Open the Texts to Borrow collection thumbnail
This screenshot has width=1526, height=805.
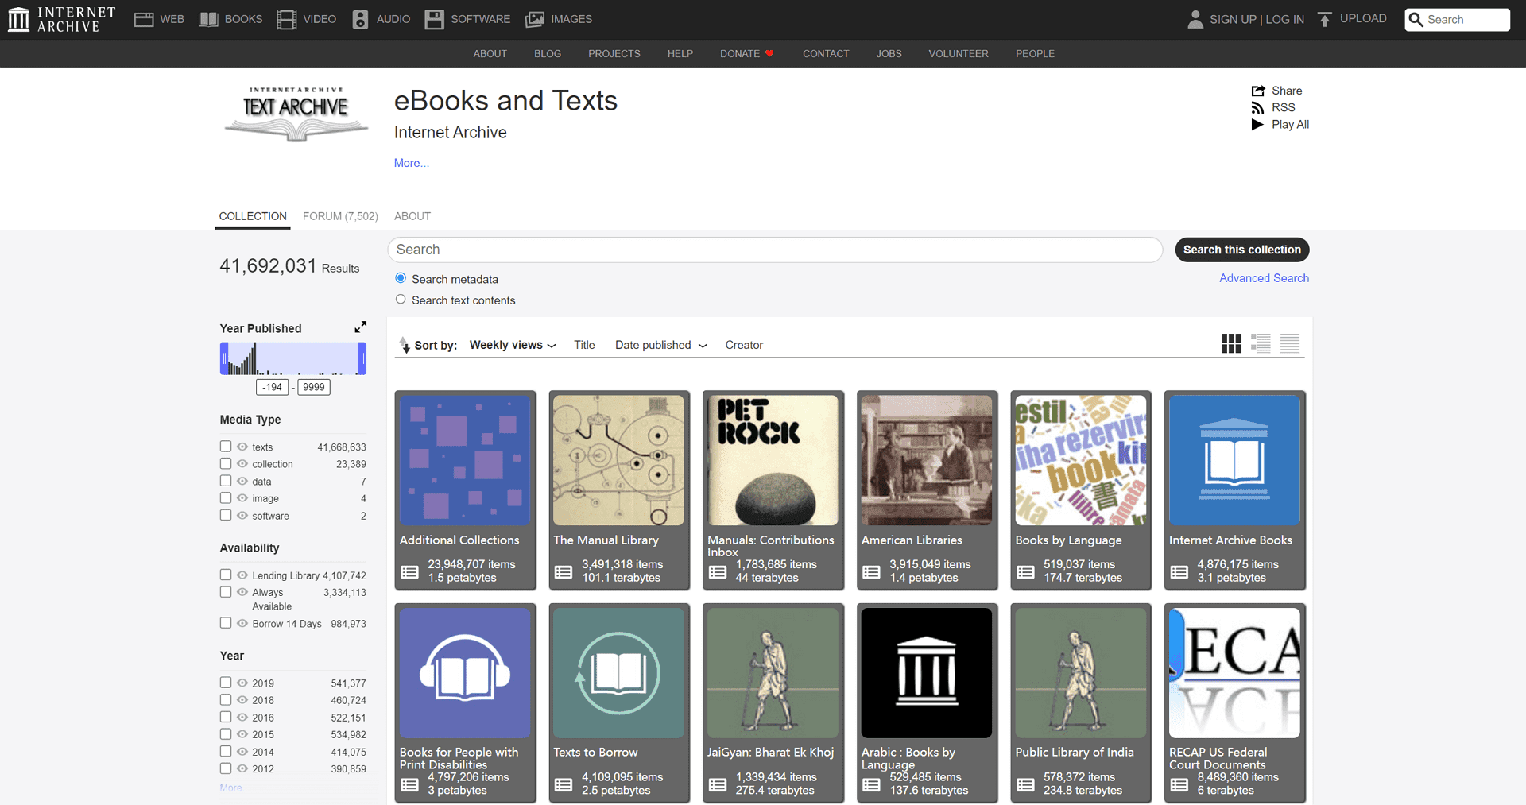(618, 673)
